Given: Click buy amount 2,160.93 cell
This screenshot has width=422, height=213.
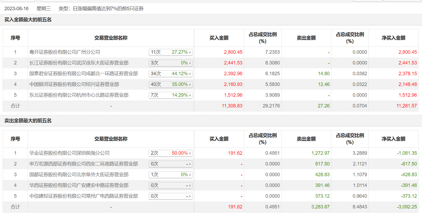Looking at the screenshot, I should point(233,84).
